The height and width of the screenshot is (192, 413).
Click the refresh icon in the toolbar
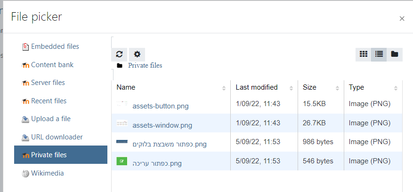[120, 54]
